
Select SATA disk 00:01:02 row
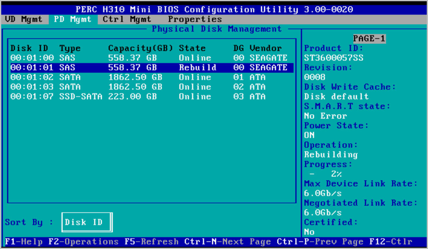(x=149, y=77)
